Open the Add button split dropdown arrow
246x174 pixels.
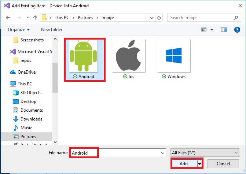199,164
